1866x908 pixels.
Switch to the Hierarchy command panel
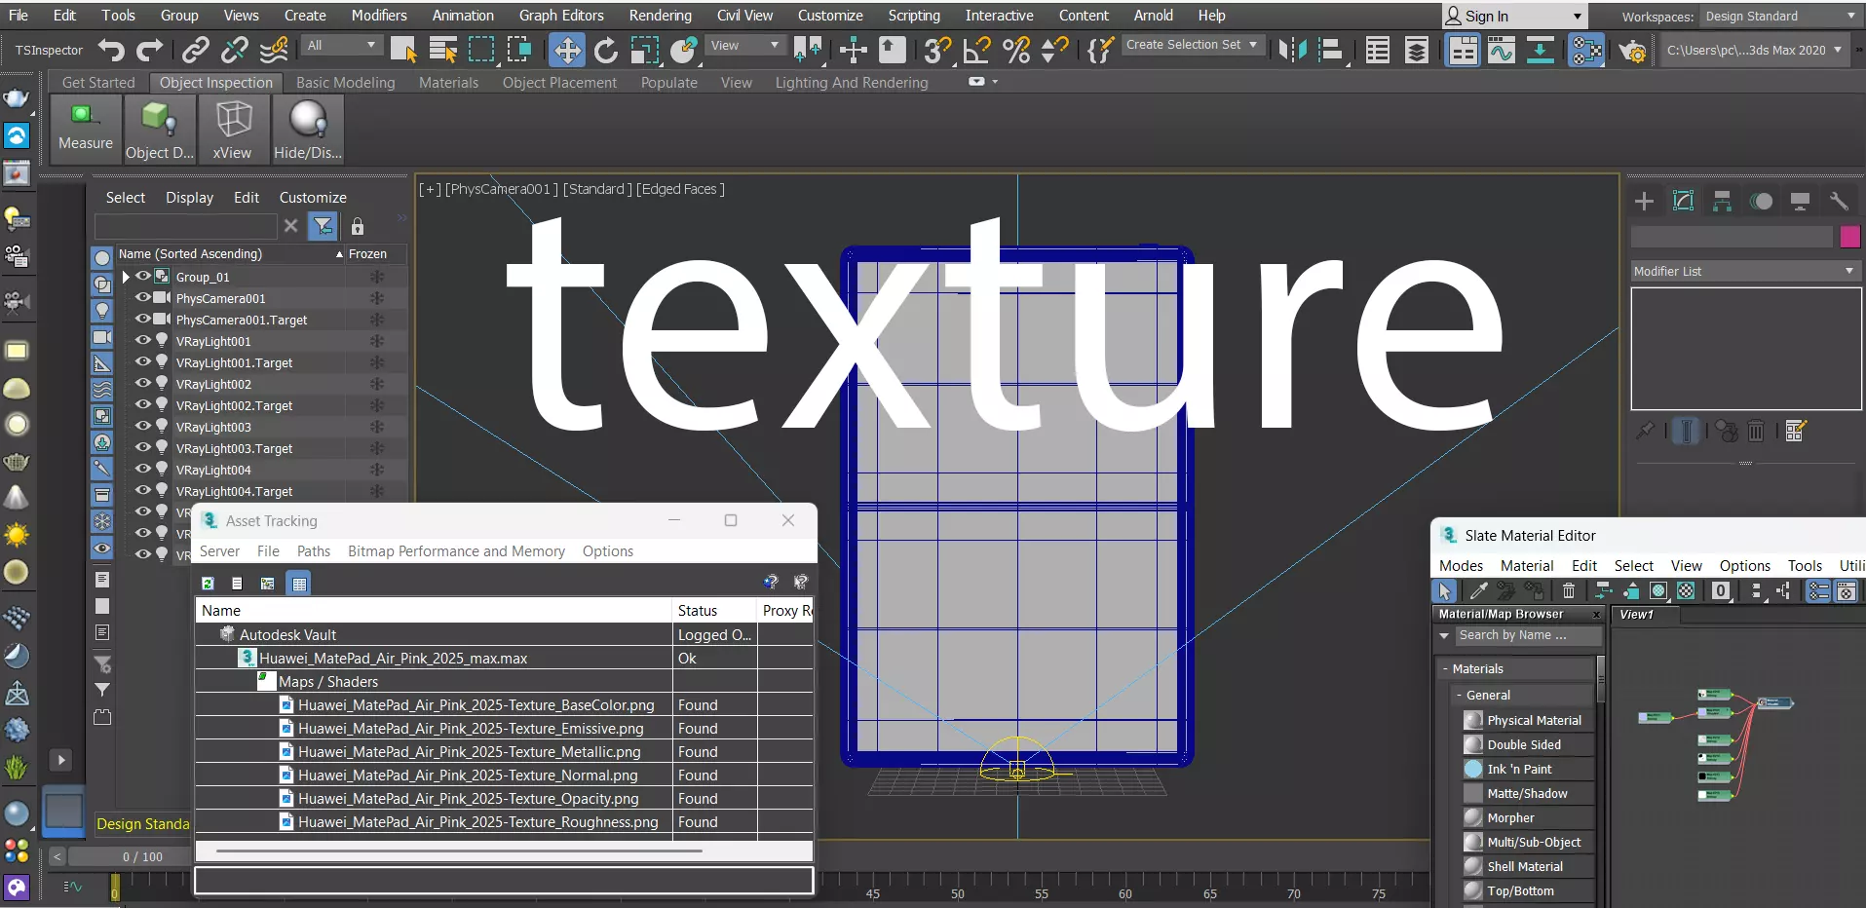(x=1722, y=201)
